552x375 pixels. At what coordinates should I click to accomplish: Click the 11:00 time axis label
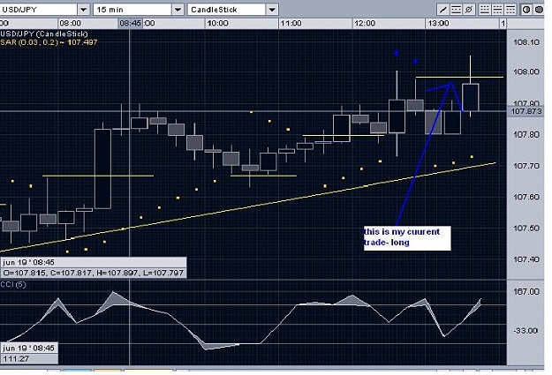[291, 23]
